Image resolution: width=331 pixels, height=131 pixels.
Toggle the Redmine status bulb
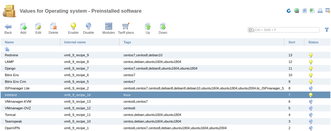point(310,55)
